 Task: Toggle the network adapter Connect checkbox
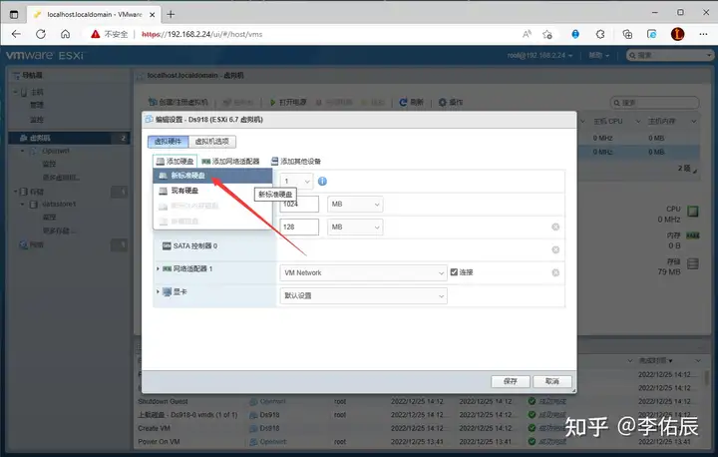tap(454, 272)
